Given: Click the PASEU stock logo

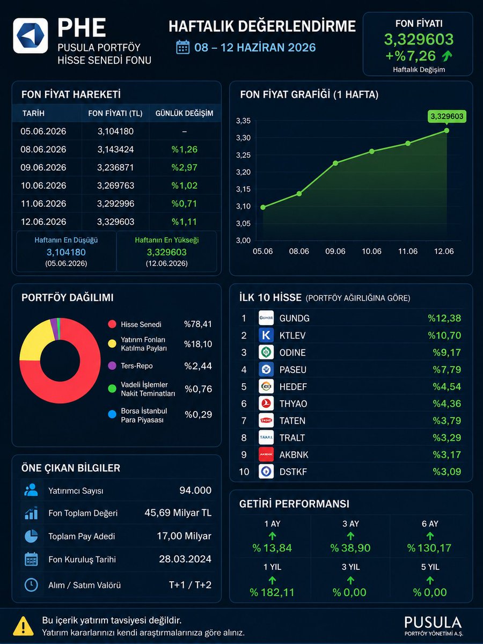Looking at the screenshot, I should click(266, 369).
